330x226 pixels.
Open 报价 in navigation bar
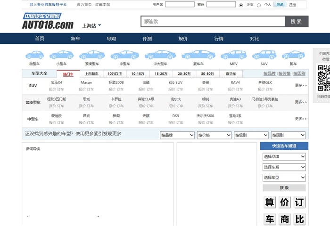click(183, 39)
